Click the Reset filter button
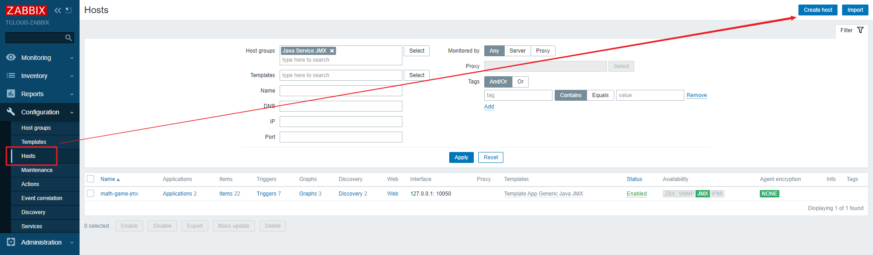873x255 pixels. [x=491, y=157]
